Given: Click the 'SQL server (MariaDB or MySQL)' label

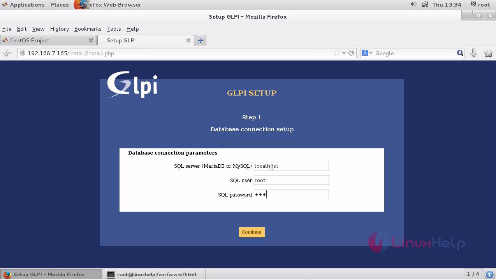Looking at the screenshot, I should [x=213, y=166].
